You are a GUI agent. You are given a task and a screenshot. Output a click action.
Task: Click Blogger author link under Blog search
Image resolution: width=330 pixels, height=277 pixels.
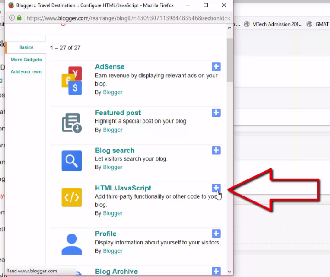coord(113,167)
